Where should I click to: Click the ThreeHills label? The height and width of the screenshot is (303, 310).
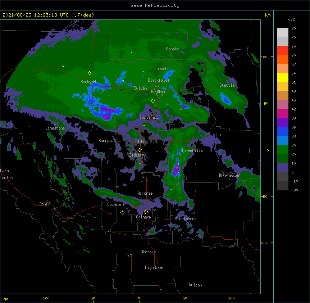[x=192, y=150]
